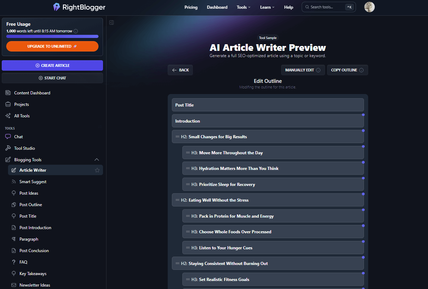428x289 pixels.
Task: Click info icon on Manually Edit button
Action: tap(318, 70)
